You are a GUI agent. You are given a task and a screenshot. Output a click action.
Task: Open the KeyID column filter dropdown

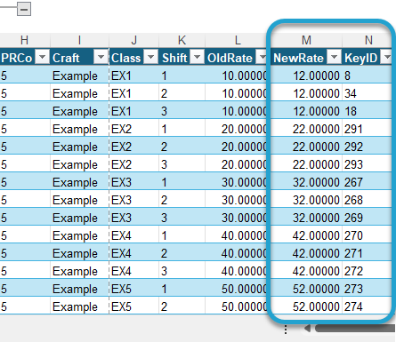387,57
